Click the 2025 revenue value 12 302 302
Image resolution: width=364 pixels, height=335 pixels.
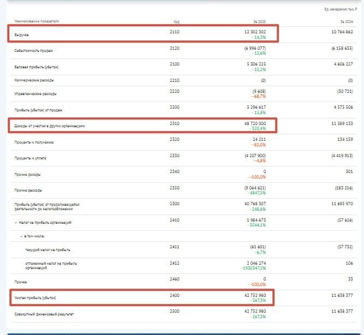[255, 32]
